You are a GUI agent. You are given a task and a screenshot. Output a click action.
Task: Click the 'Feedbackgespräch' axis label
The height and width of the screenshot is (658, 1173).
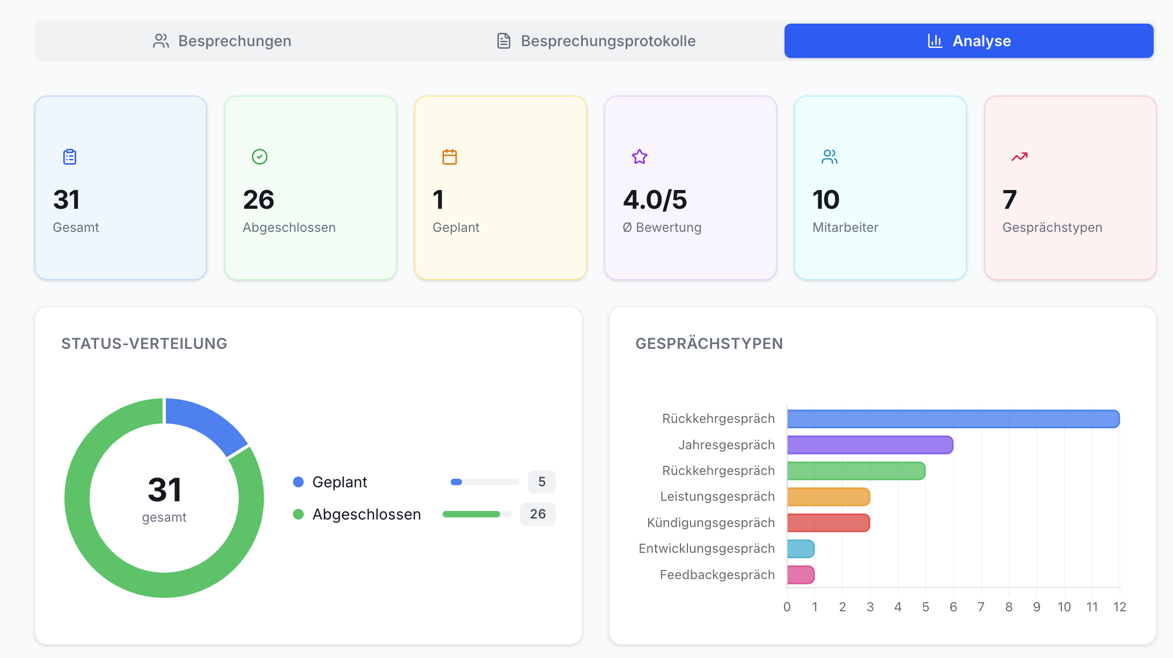click(717, 575)
